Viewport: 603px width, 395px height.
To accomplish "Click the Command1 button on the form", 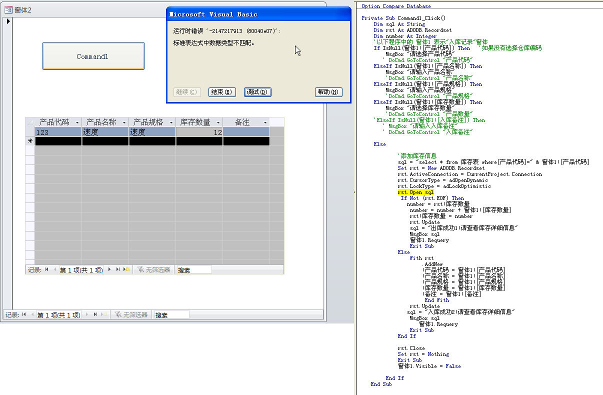I will [x=93, y=56].
